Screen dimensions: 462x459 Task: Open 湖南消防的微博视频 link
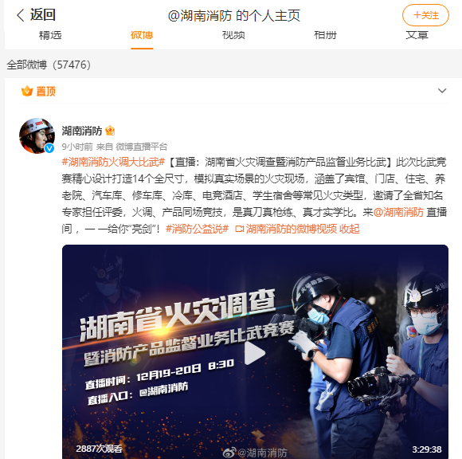[x=286, y=229]
